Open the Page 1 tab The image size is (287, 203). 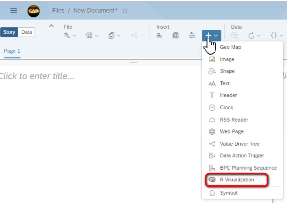click(12, 51)
